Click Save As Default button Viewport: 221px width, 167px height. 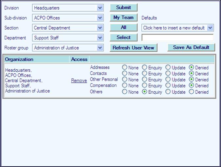[x=191, y=47]
